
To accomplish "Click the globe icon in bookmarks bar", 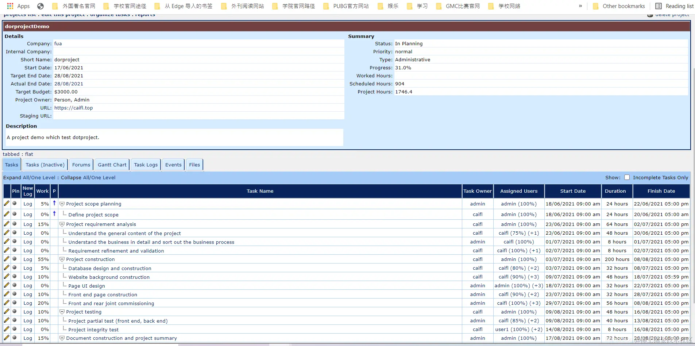I will (x=40, y=6).
